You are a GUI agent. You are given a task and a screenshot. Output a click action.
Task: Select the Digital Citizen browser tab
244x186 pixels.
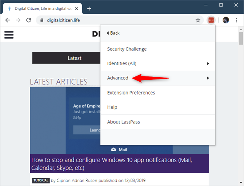[x=43, y=9]
